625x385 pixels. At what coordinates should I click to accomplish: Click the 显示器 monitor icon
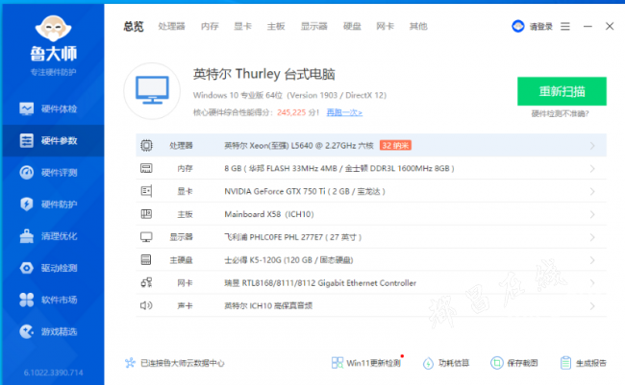pyautogui.click(x=146, y=237)
